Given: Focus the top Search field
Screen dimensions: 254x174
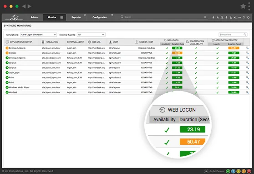Looking at the screenshot, I should click(x=163, y=17).
